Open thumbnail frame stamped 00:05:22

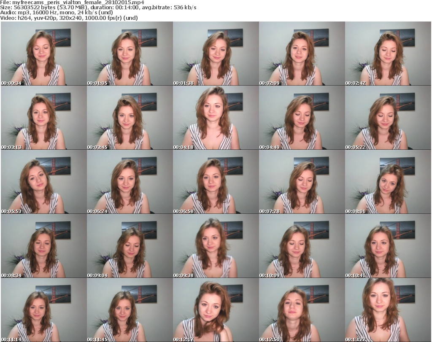point(388,118)
